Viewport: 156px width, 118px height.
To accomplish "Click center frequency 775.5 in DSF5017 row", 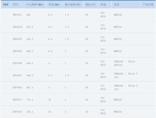I will click(30, 100).
